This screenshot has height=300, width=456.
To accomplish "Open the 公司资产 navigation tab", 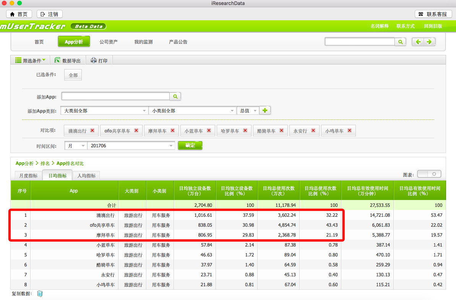I will [109, 42].
